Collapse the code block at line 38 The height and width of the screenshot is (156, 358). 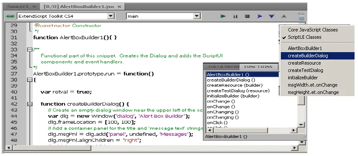(29, 80)
